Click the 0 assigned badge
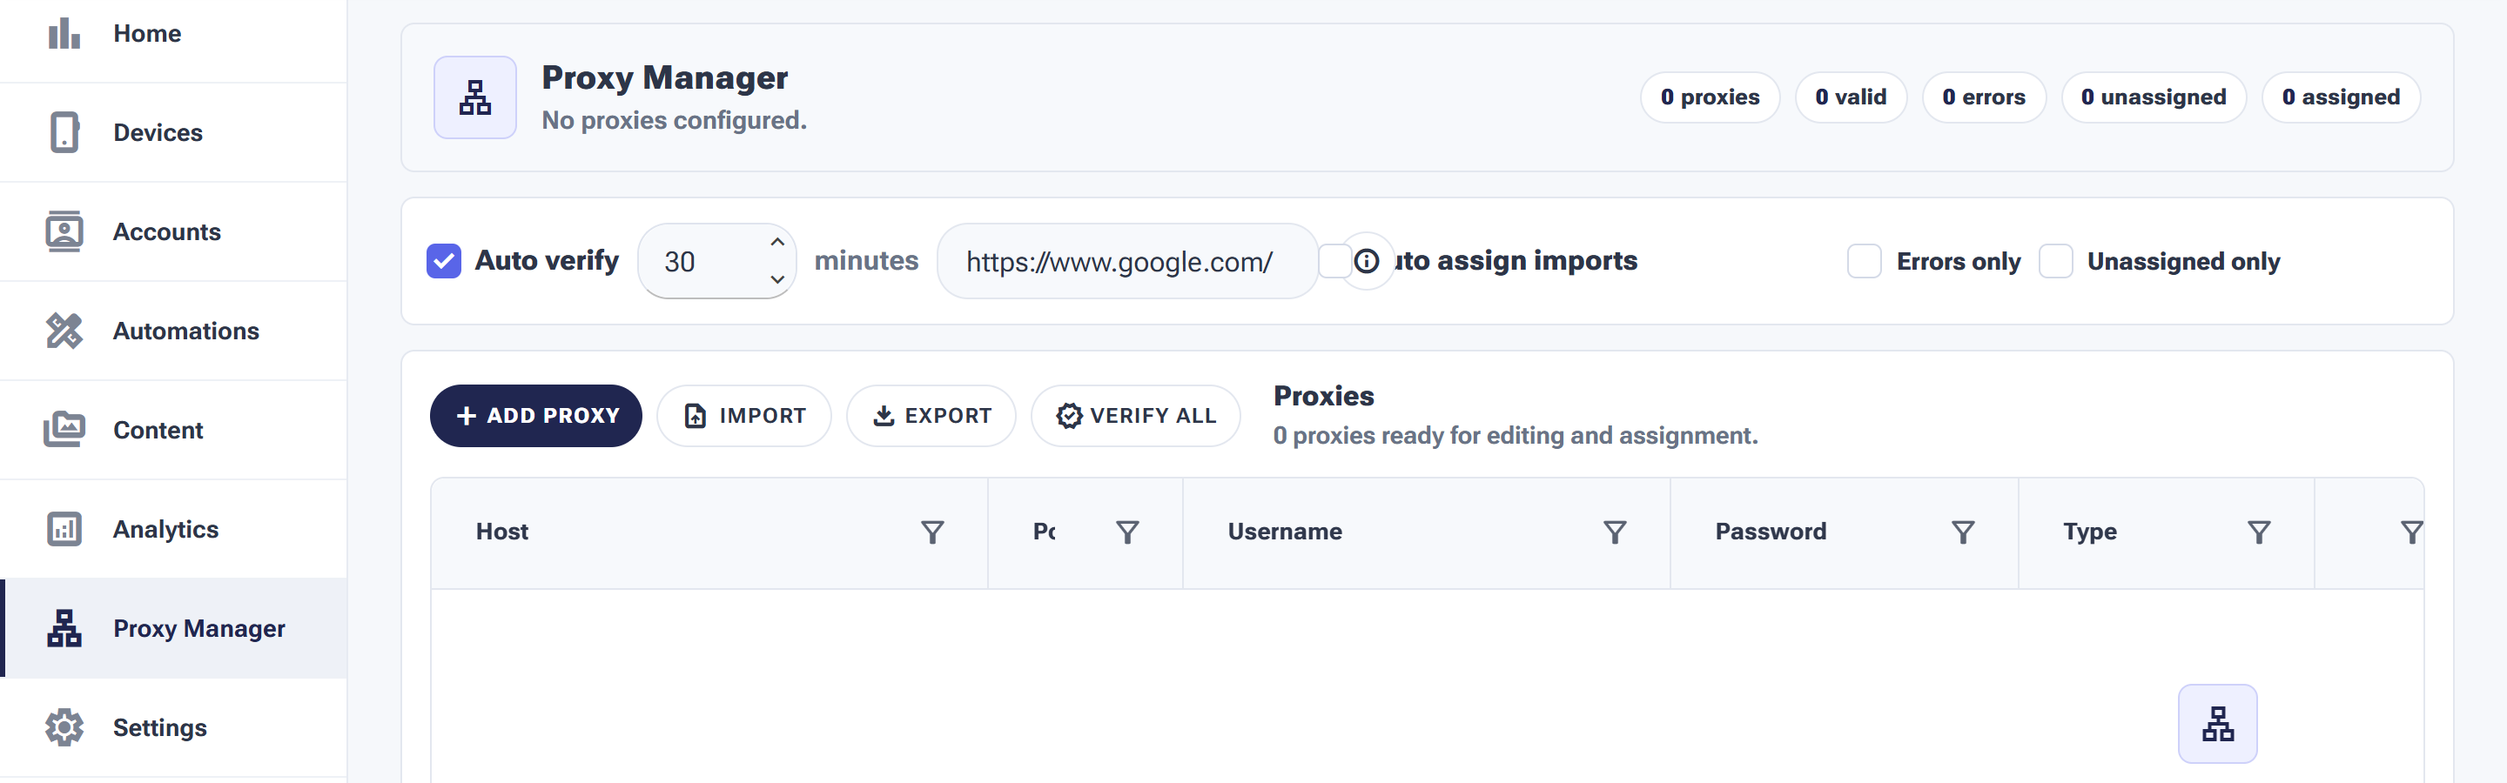2507x783 pixels. (2341, 97)
